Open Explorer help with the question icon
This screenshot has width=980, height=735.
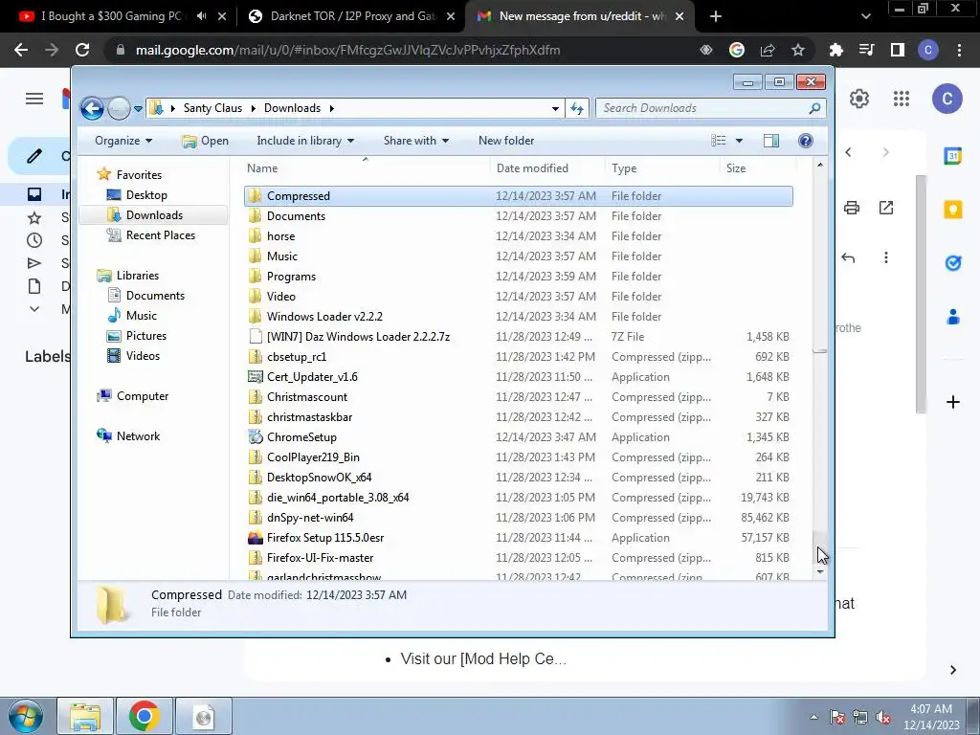[806, 141]
